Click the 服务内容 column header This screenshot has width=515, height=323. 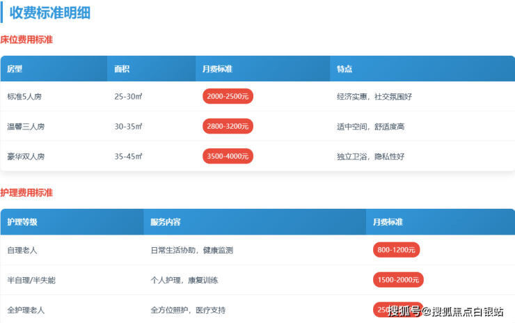click(x=166, y=222)
